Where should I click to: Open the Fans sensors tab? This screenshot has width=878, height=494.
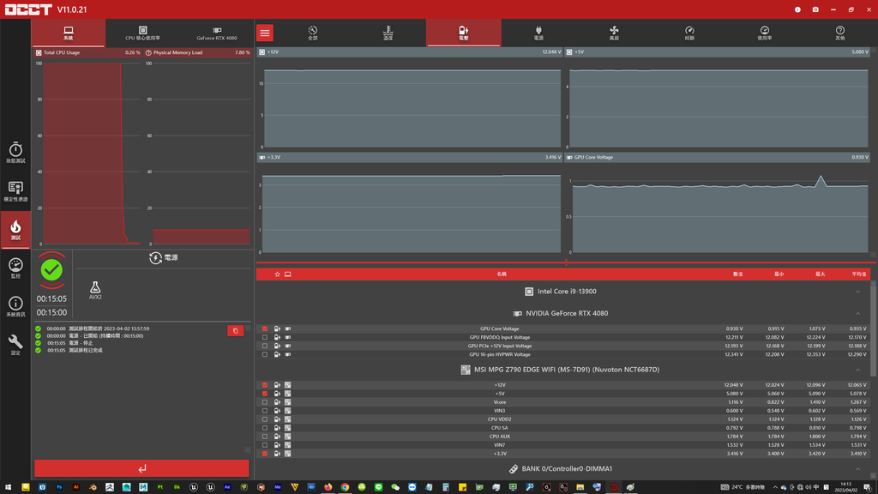point(614,33)
